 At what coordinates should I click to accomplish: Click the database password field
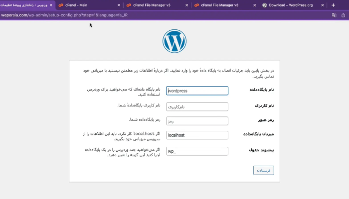[197, 121]
